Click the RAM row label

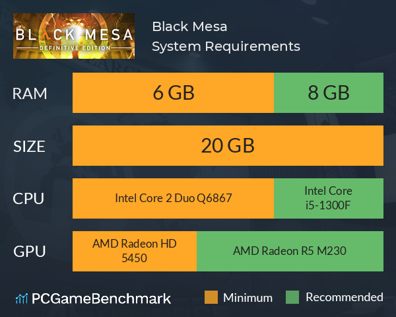(30, 94)
